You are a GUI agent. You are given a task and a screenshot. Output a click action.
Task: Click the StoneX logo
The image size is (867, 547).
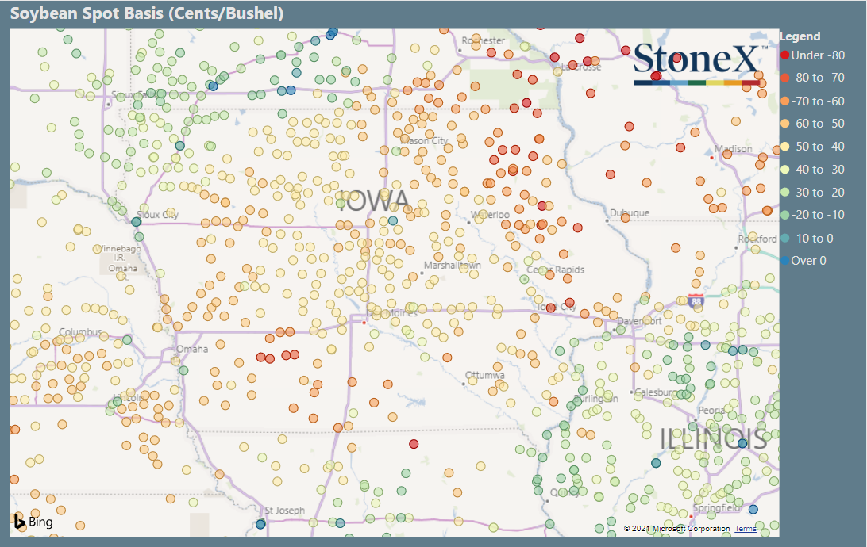coord(700,63)
